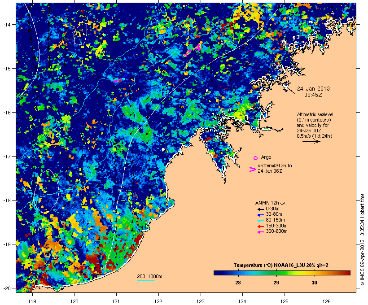The height and width of the screenshot is (305, 368).
Task: Click the colorbar tick value 30
Action: click(x=315, y=283)
